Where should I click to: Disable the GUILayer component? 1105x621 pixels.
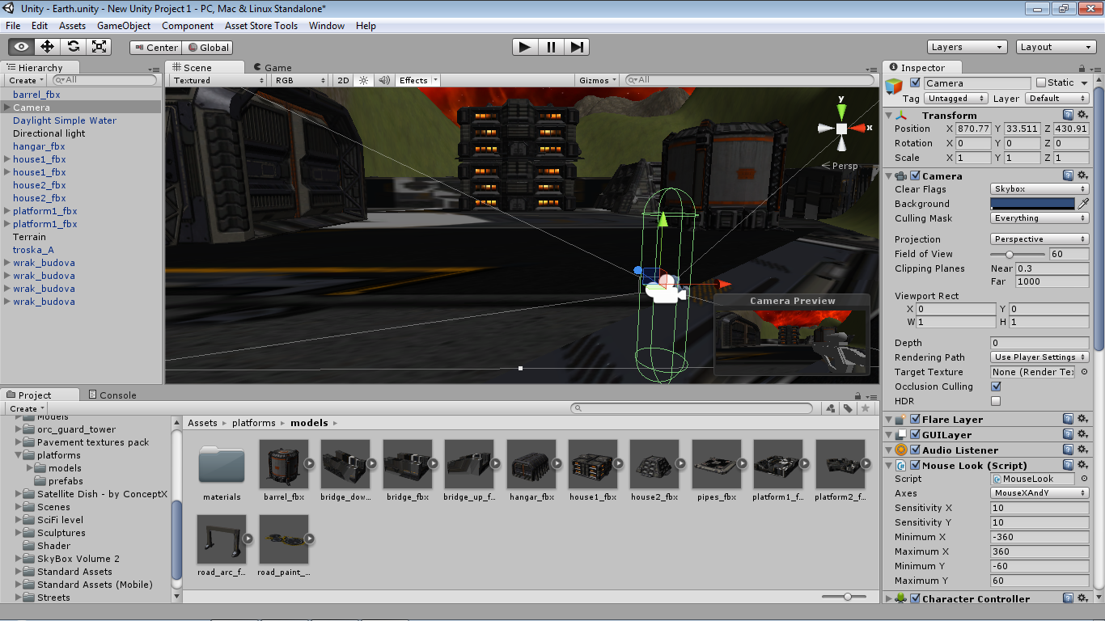(x=916, y=434)
